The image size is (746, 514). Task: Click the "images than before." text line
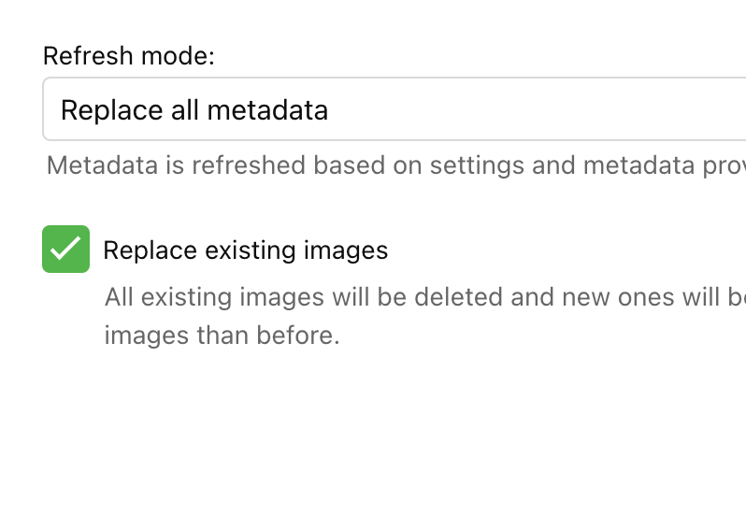222,335
